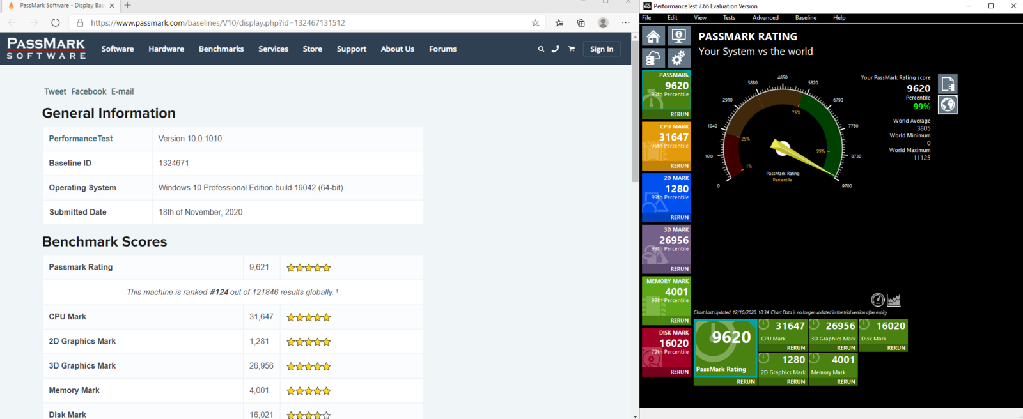Click the E-mail share link
1023x419 pixels.
(x=122, y=91)
